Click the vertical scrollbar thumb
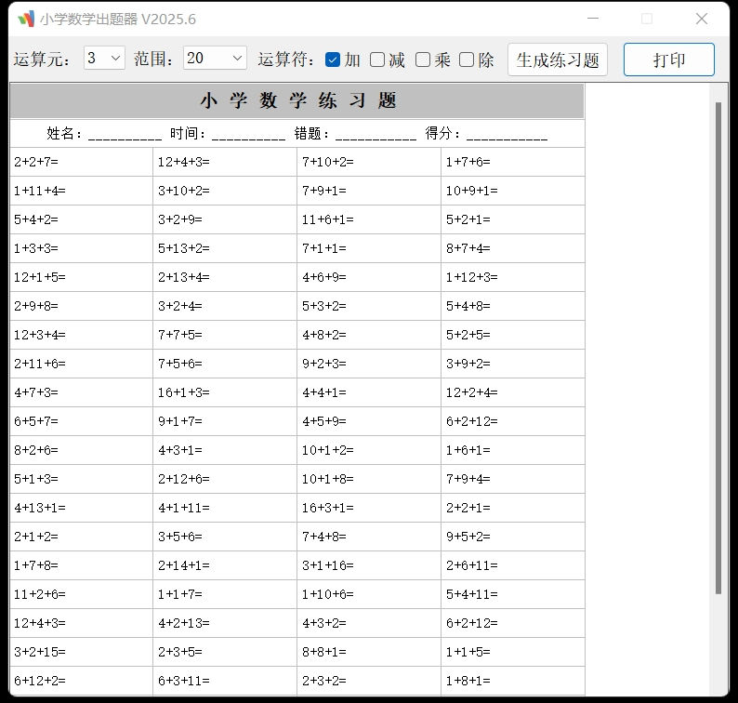 [718, 344]
